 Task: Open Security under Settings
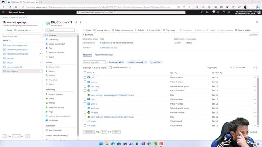click(x=52, y=71)
